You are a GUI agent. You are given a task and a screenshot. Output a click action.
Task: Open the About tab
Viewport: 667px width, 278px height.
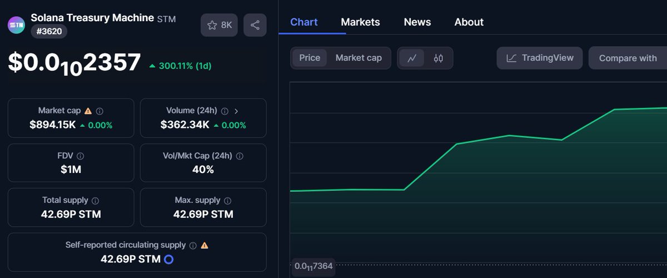point(469,22)
